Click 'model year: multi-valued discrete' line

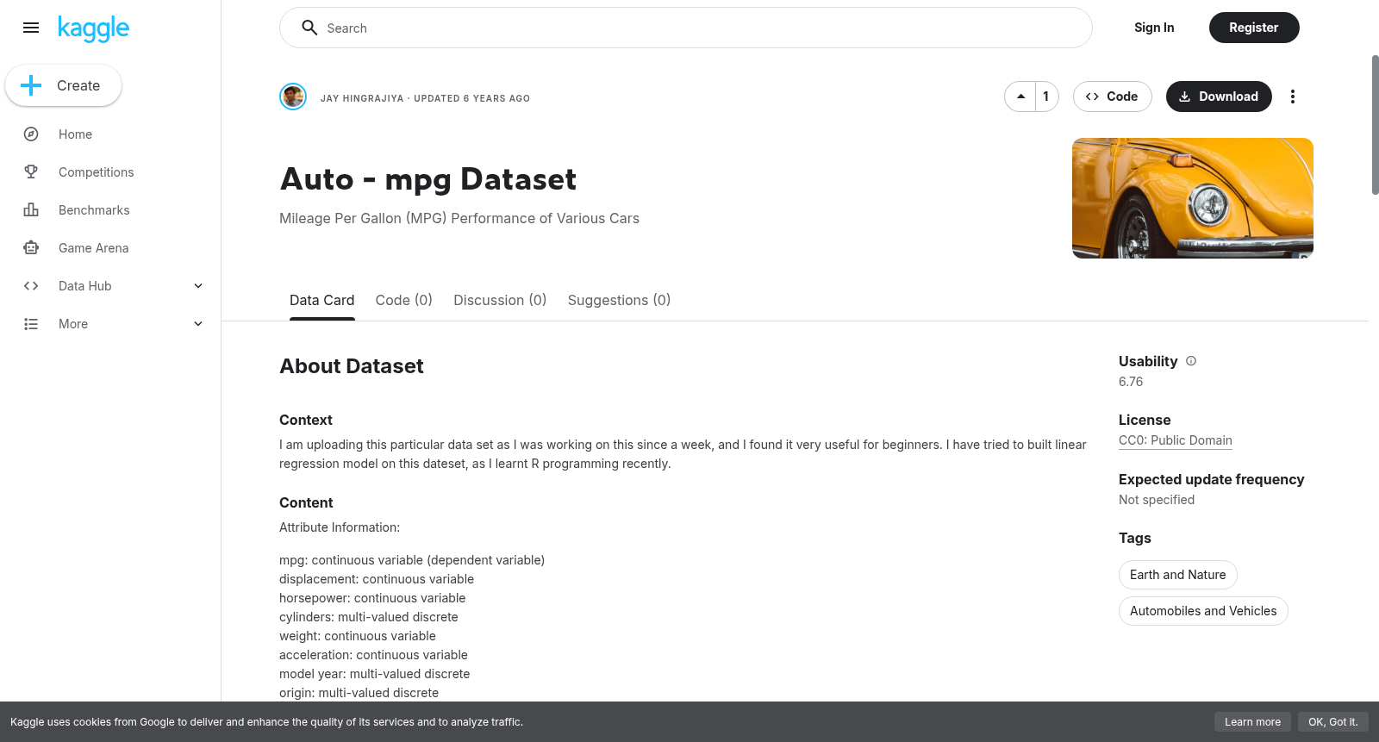[375, 674]
